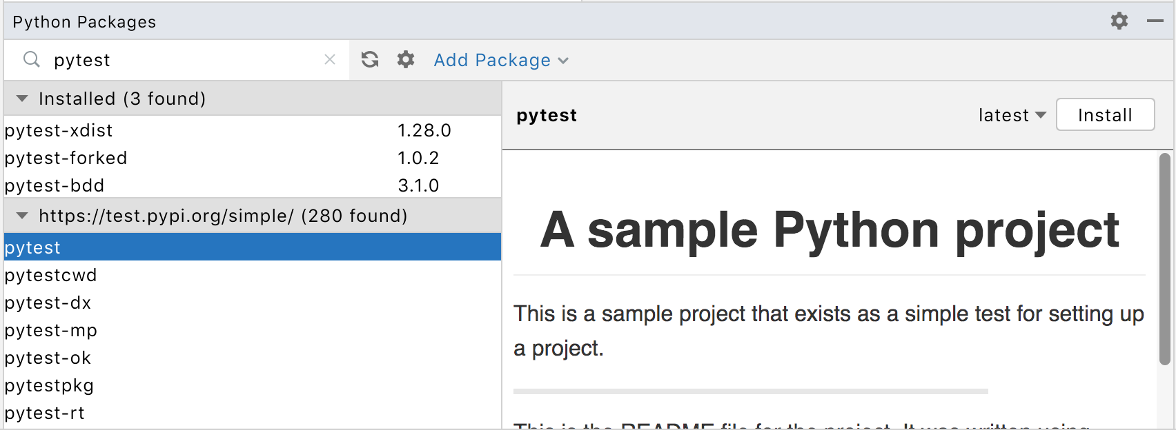Click the magnifier search icon
Viewport: 1176px width, 430px height.
point(32,60)
